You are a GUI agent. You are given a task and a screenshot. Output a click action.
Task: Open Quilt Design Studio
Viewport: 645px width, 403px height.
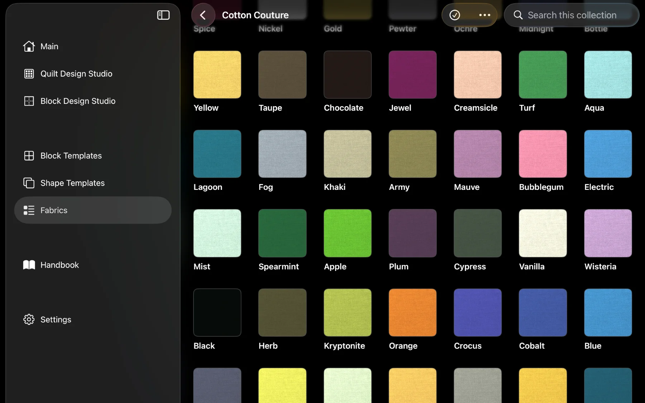93,74
